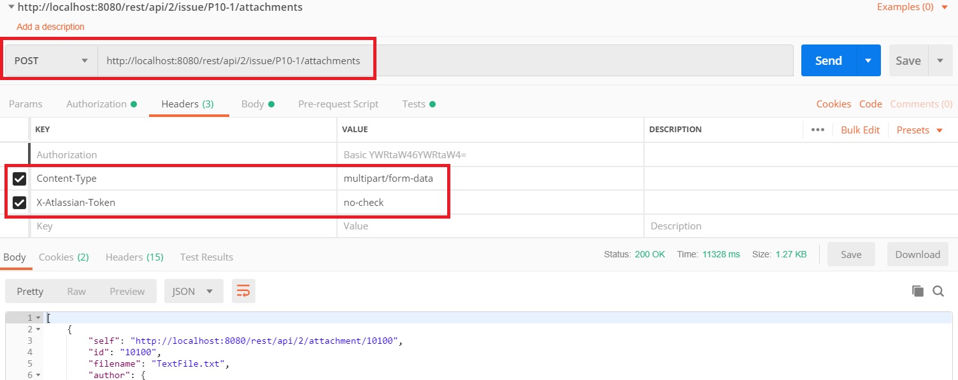This screenshot has height=380, width=958.
Task: Click the DESCRIPTION column header
Action: pos(675,130)
